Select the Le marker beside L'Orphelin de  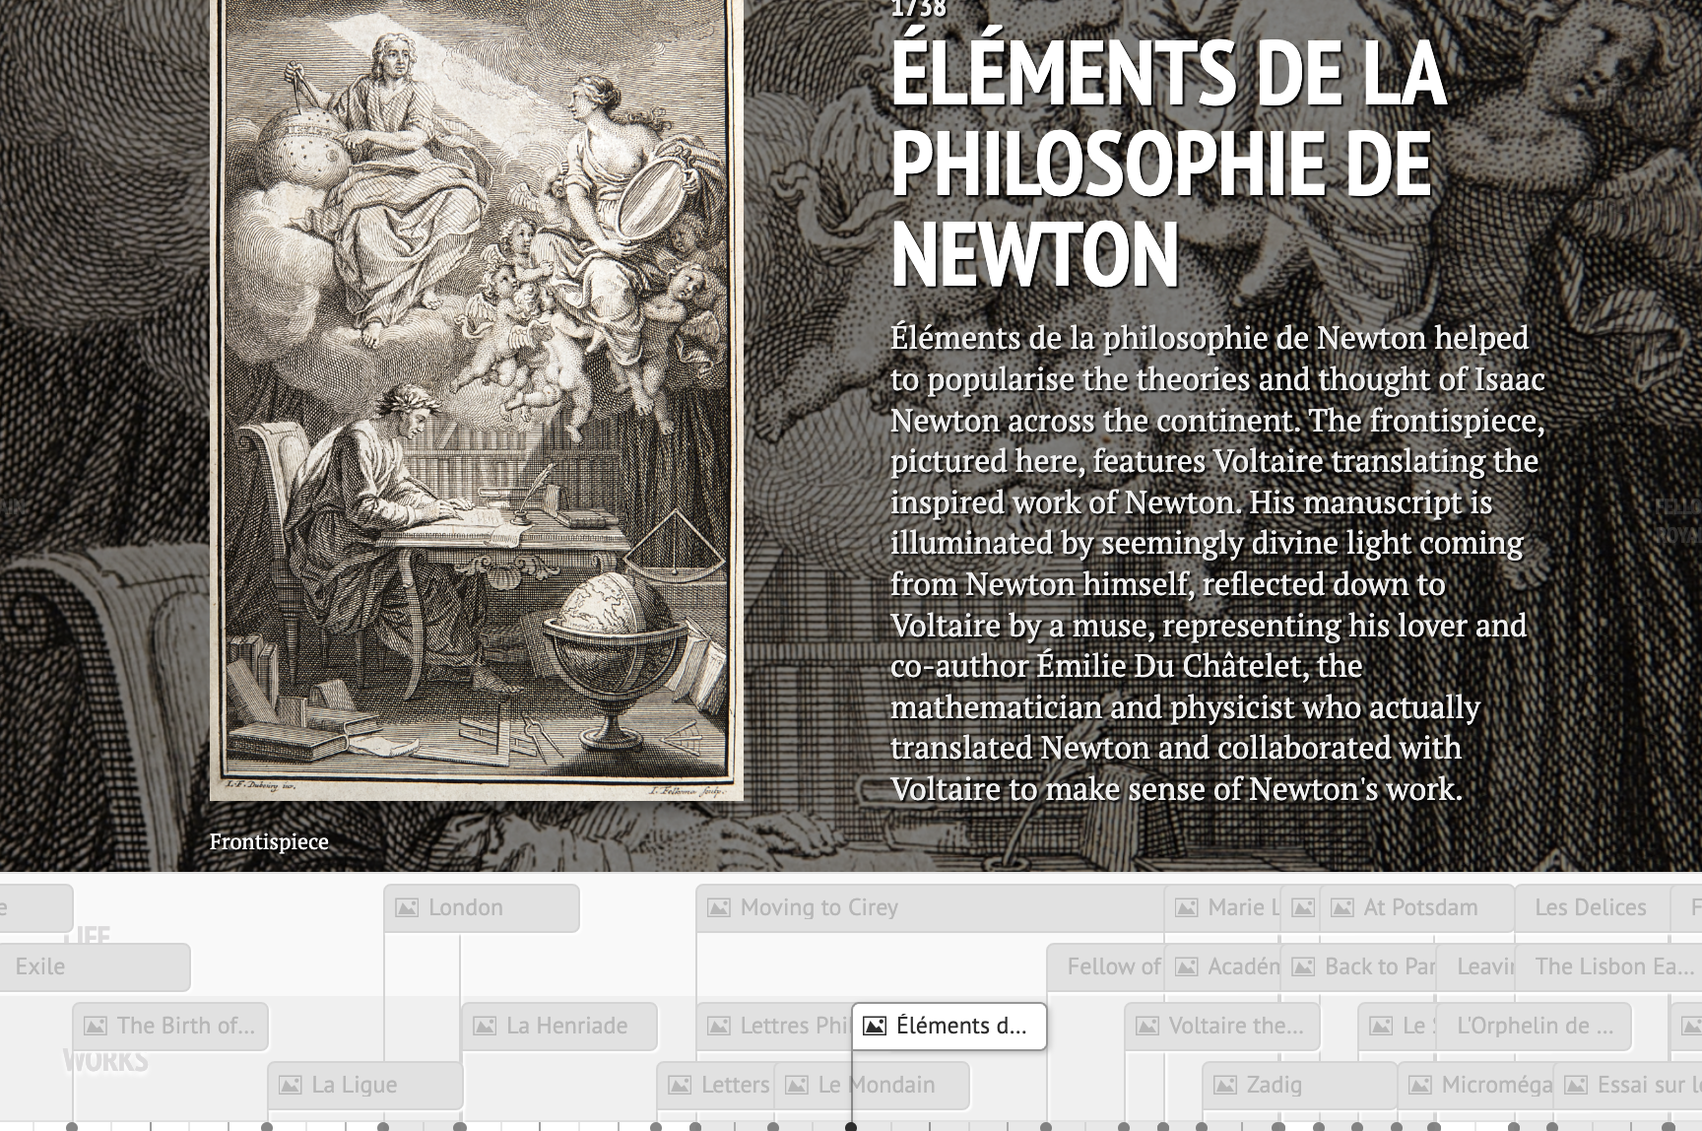click(x=1397, y=1027)
